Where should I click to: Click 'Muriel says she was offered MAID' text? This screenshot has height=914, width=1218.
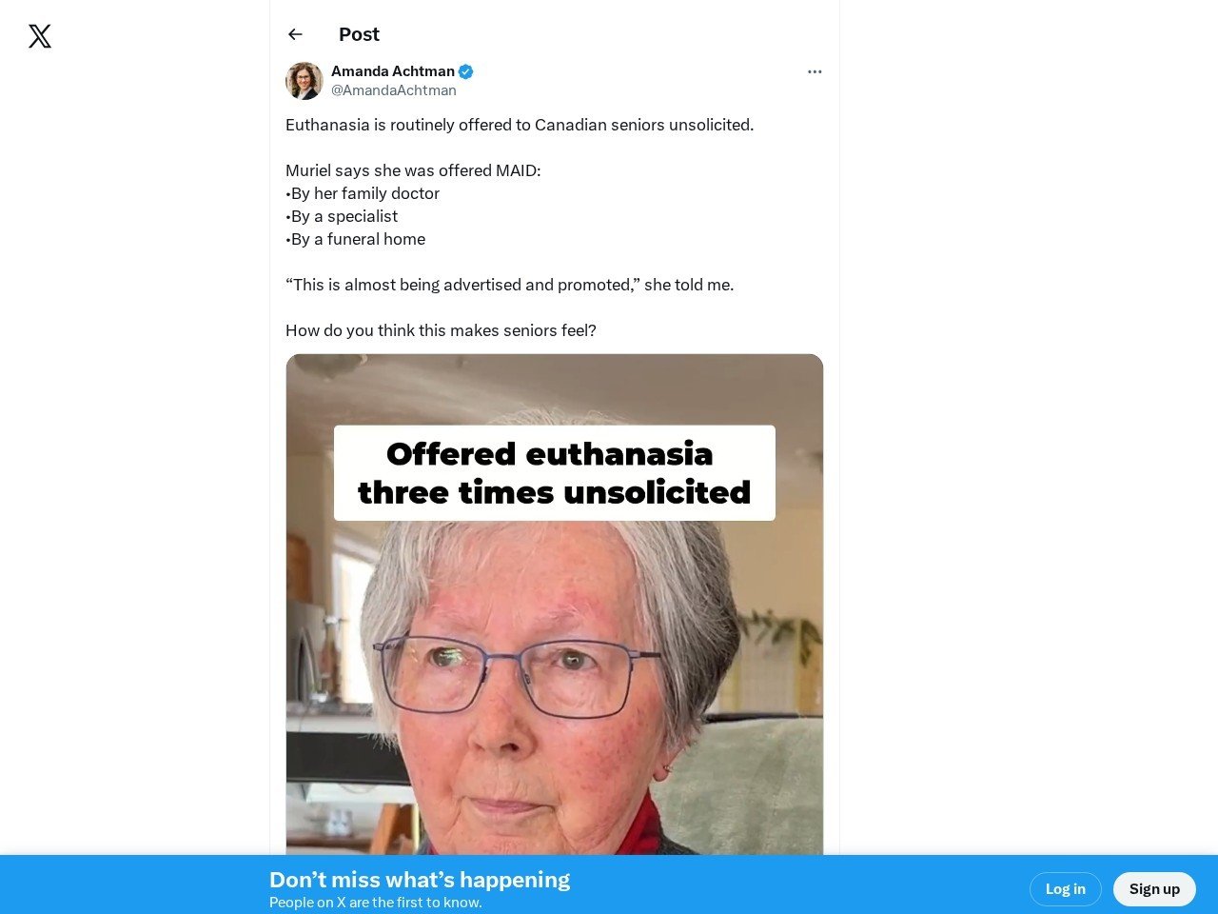point(413,170)
